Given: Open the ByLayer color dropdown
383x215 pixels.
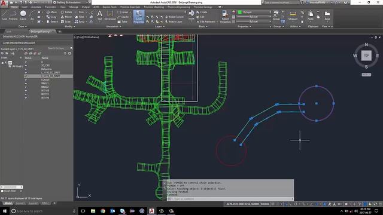Looking at the screenshot, I should (x=254, y=12).
